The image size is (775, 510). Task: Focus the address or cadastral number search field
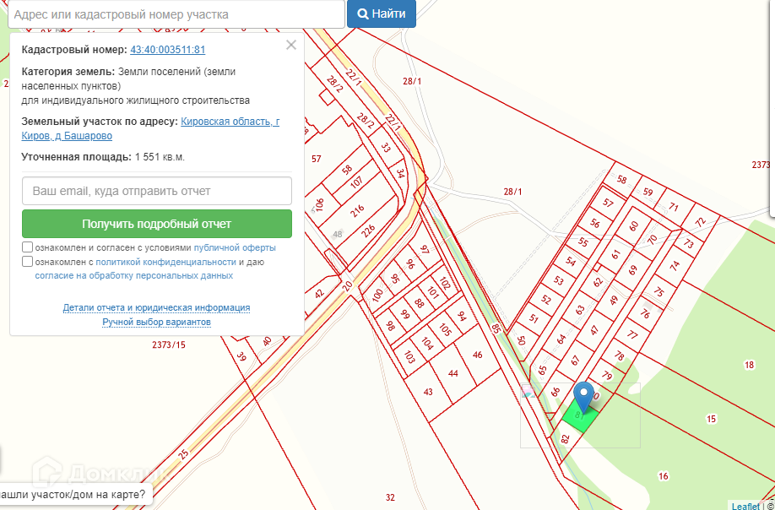coord(176,14)
